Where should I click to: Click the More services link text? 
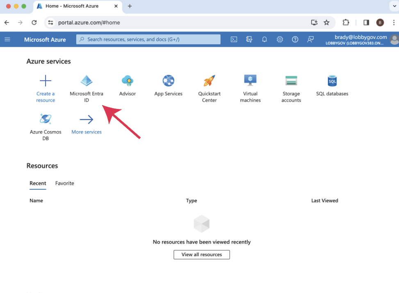(x=87, y=132)
